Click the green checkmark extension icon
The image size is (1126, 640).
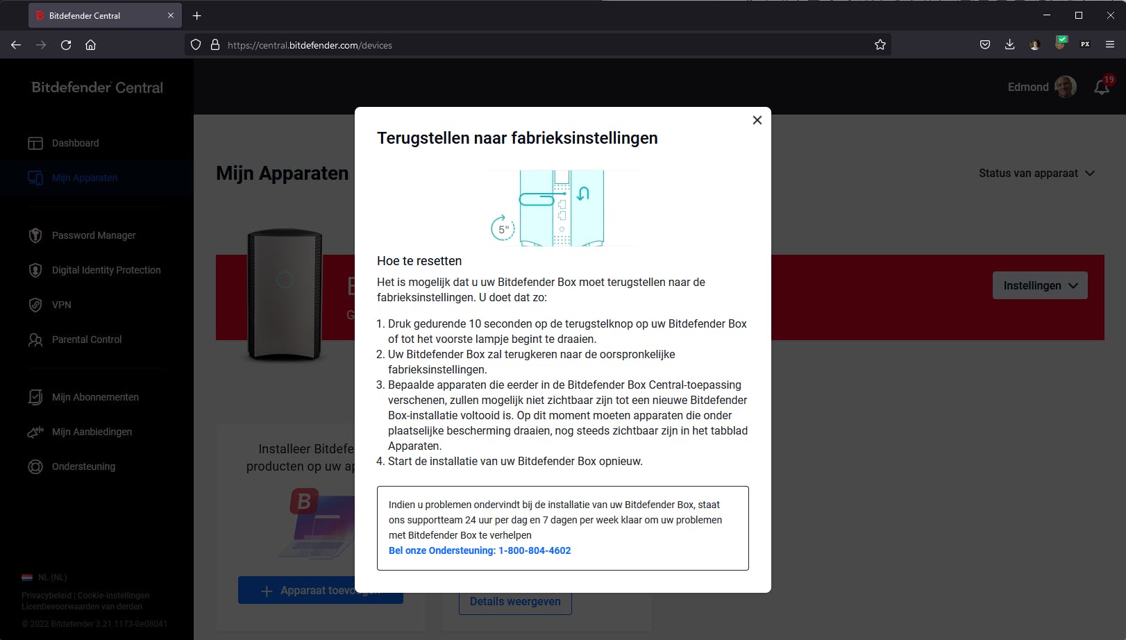(x=1060, y=43)
